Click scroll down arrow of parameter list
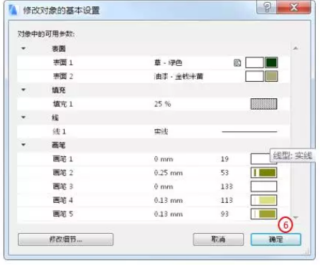The width and height of the screenshot is (320, 266). point(296,217)
